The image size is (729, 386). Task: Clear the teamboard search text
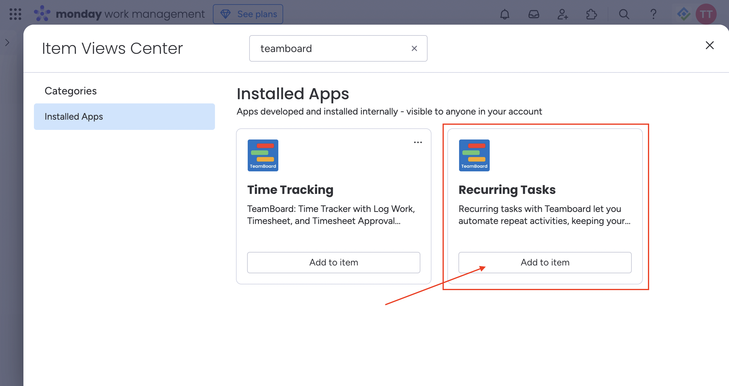pos(414,48)
